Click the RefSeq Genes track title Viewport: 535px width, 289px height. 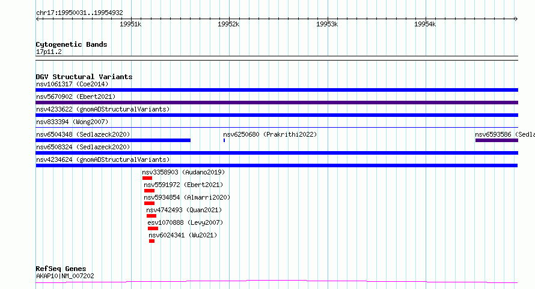pyautogui.click(x=61, y=269)
